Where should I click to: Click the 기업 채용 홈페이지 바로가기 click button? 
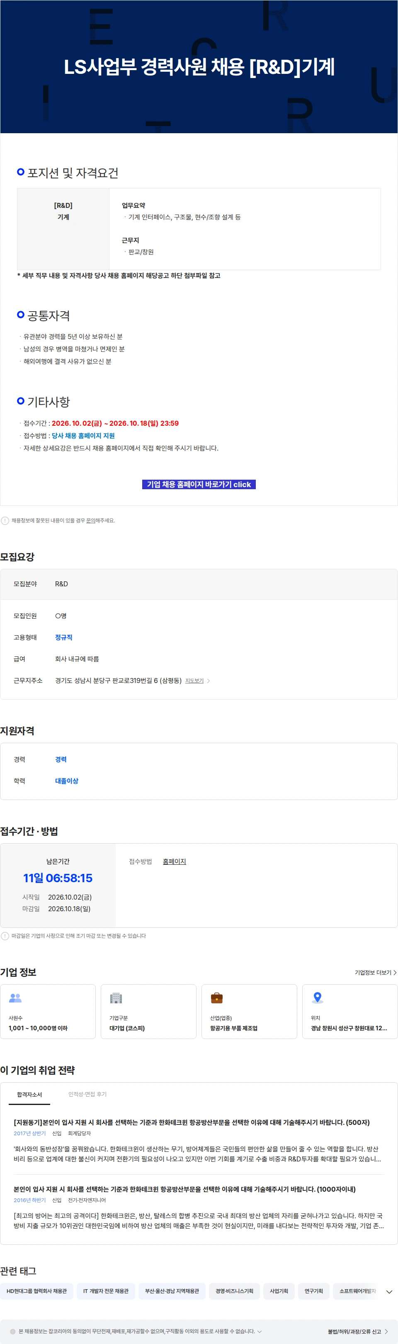click(199, 484)
